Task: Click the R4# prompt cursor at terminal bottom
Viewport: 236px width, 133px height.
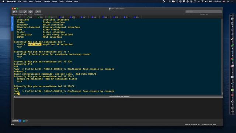Action: click(x=19, y=93)
